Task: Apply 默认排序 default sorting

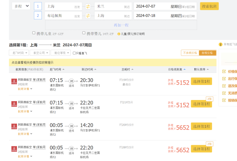Action: tap(201, 69)
